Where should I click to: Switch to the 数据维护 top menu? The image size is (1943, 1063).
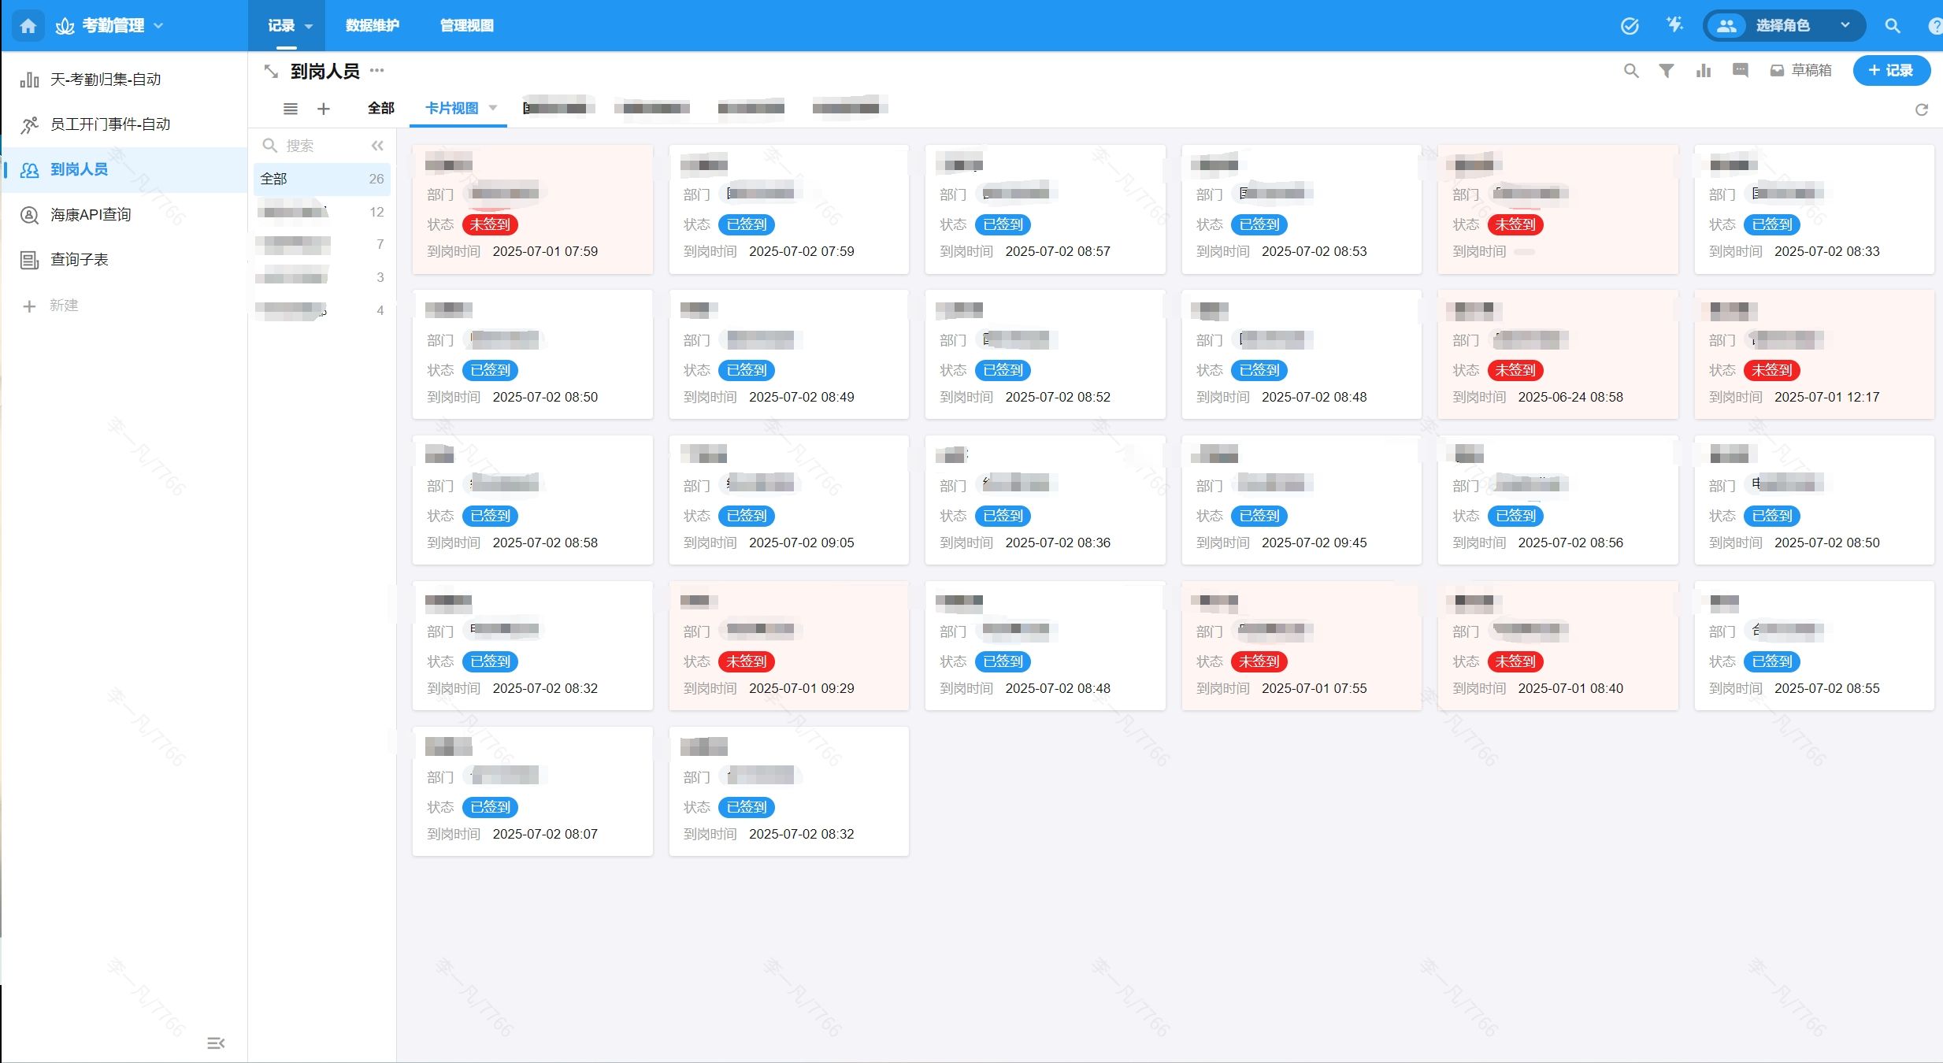[x=372, y=26]
